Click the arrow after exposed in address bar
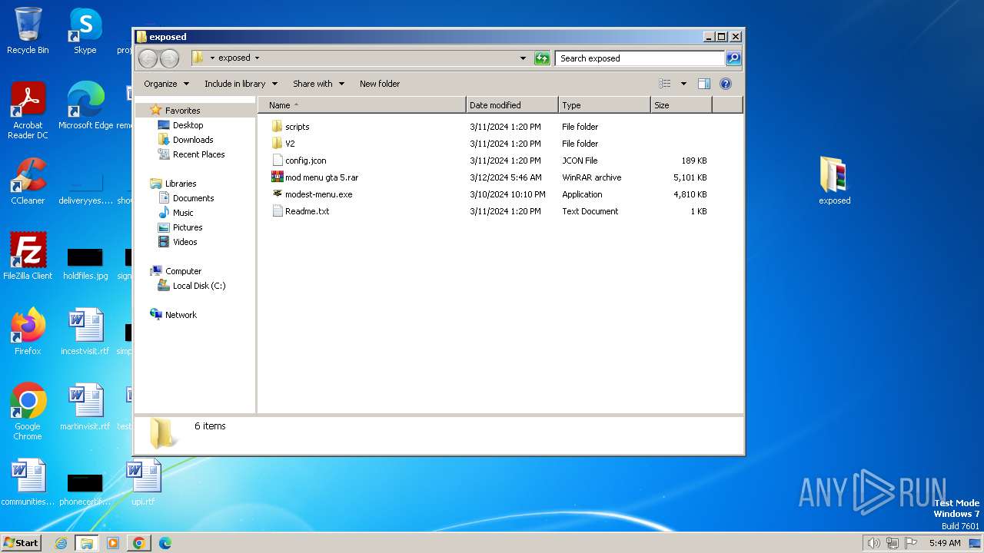Image resolution: width=984 pixels, height=553 pixels. pos(257,58)
